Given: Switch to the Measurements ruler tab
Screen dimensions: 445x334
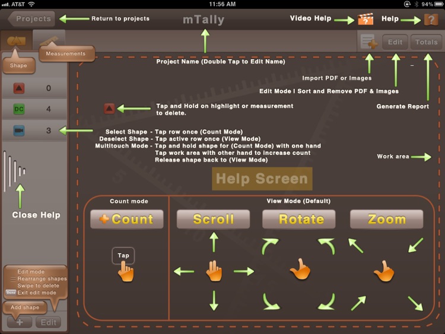Looking at the screenshot, I should coord(49,40).
